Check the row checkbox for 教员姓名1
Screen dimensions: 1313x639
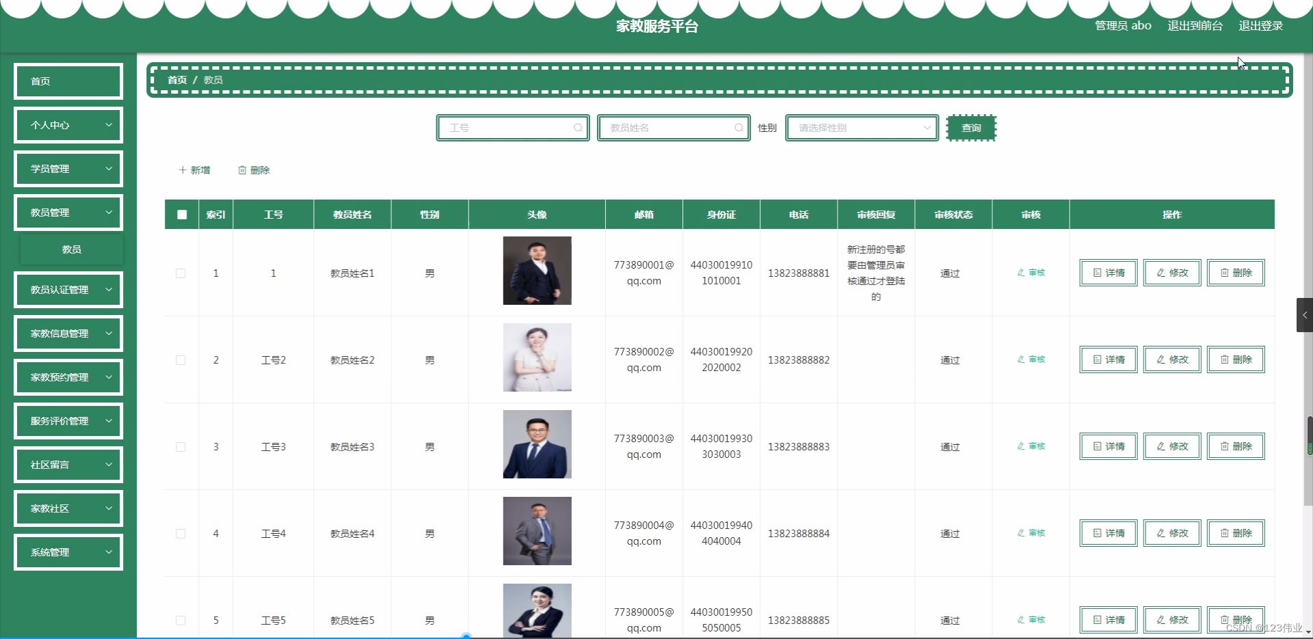(x=181, y=273)
